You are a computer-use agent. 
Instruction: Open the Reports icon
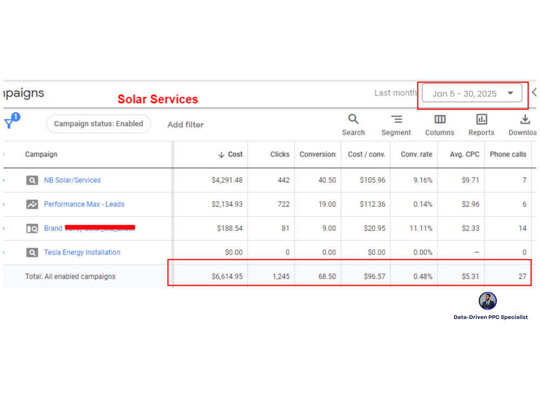pyautogui.click(x=482, y=119)
